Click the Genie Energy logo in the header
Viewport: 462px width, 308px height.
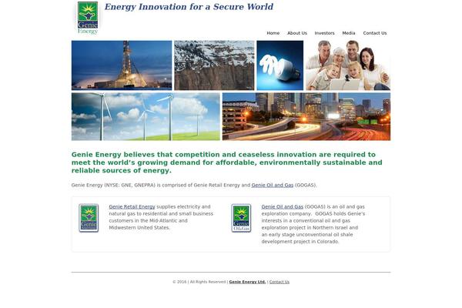coord(88,18)
